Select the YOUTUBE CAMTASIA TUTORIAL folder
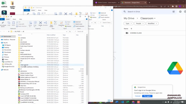This screenshot has width=186, height=104. [x=29, y=67]
